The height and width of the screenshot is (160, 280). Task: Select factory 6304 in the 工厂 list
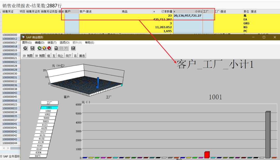39,152
